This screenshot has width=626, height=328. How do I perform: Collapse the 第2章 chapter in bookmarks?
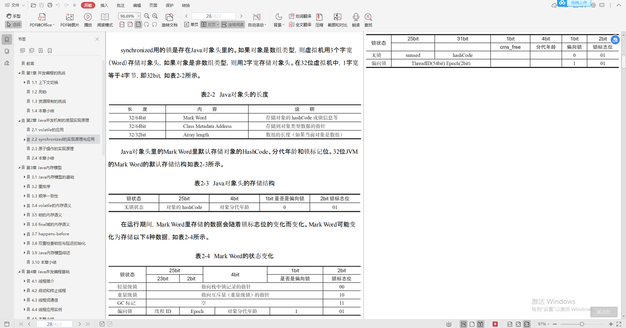pyautogui.click(x=19, y=120)
